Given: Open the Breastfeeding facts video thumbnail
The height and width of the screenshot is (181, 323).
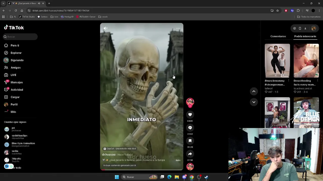Looking at the screenshot, I should tap(306, 61).
